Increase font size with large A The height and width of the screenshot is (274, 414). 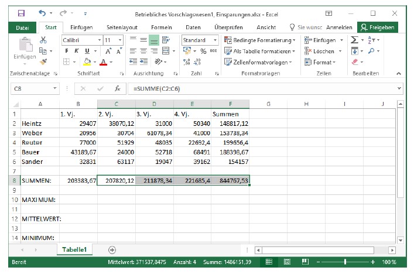[x=108, y=51]
